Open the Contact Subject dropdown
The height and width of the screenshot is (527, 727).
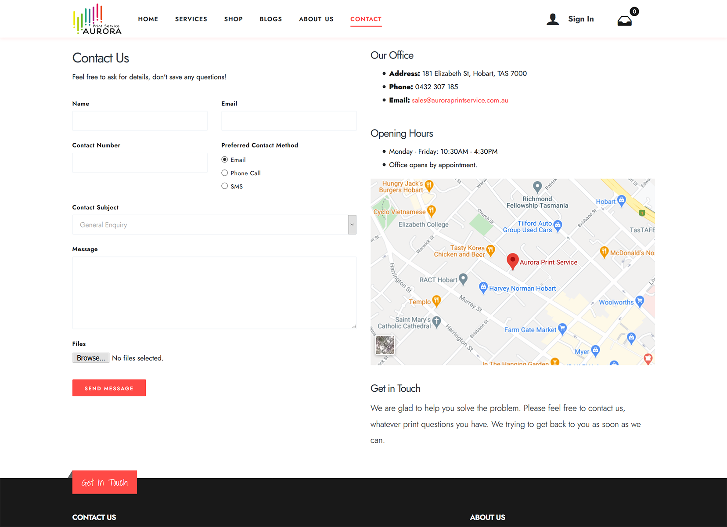214,224
